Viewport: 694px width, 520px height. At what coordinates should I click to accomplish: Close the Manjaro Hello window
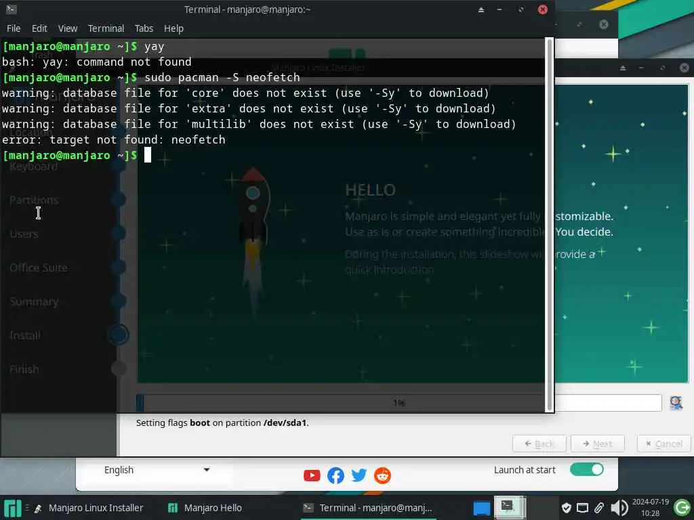pyautogui.click(x=604, y=24)
